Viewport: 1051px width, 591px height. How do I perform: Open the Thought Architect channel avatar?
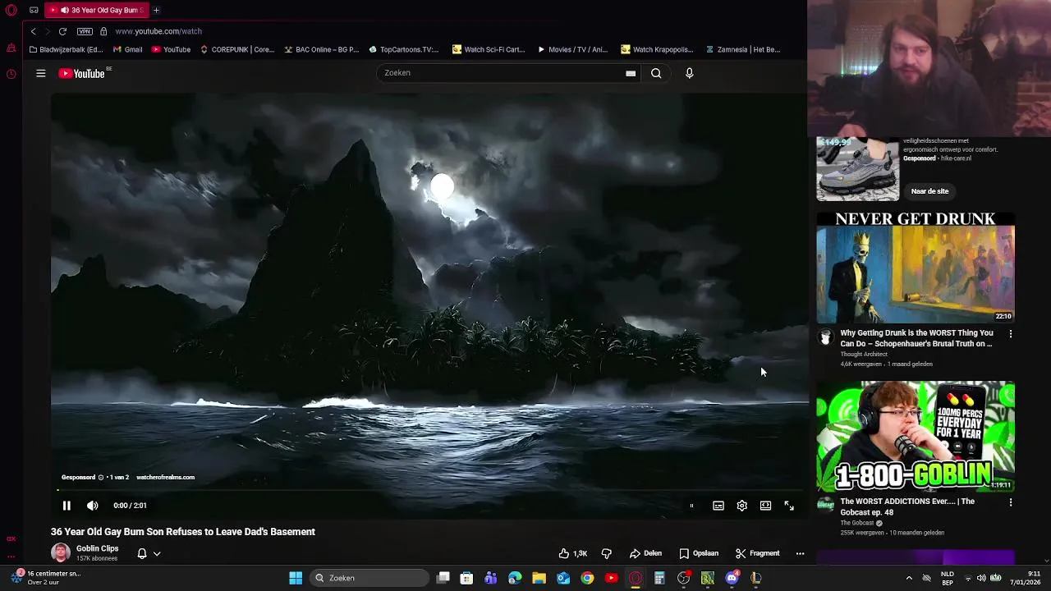(x=826, y=337)
